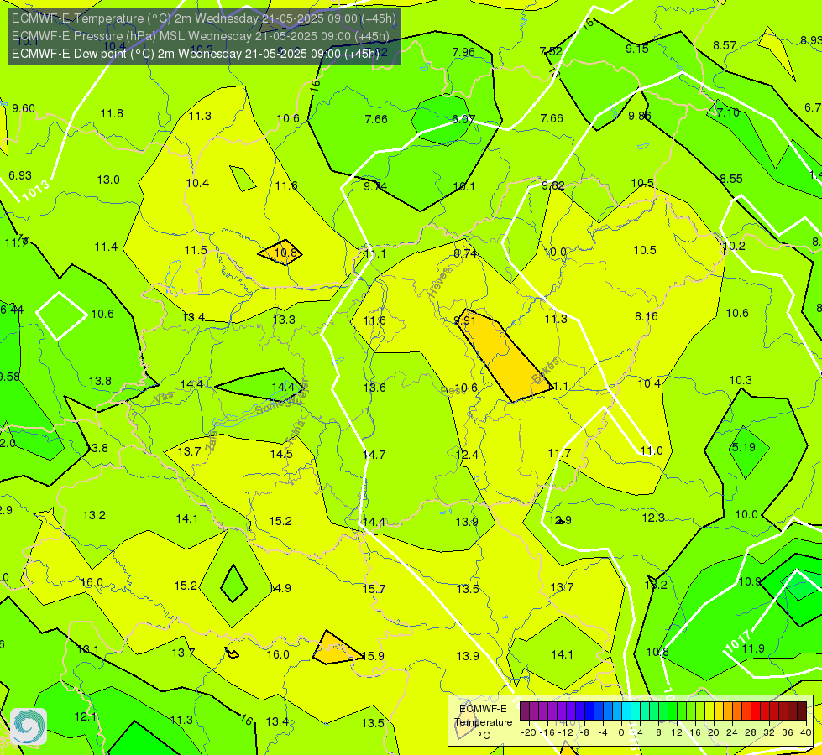Click the 13.6 value on the map

[x=374, y=388]
